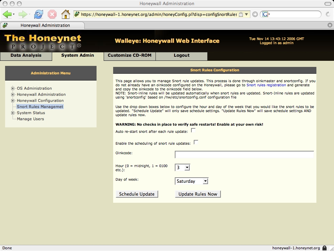
Task: Click the address bar URL field
Action: 159,14
